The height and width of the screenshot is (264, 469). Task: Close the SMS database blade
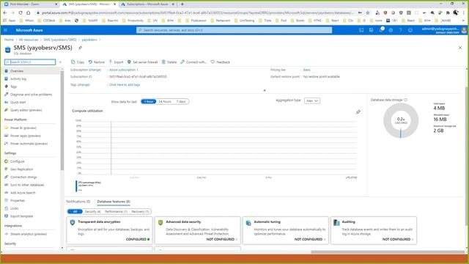tap(460, 48)
